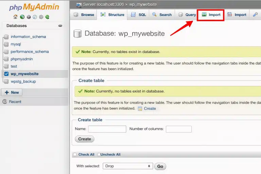
Task: Click the dark grey round sidebar icon
Action: click(x=29, y=17)
